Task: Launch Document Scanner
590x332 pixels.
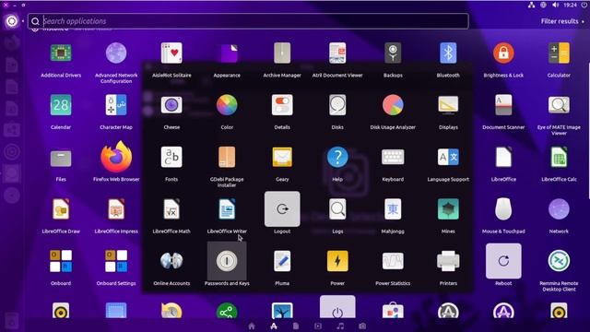Action: click(503, 105)
